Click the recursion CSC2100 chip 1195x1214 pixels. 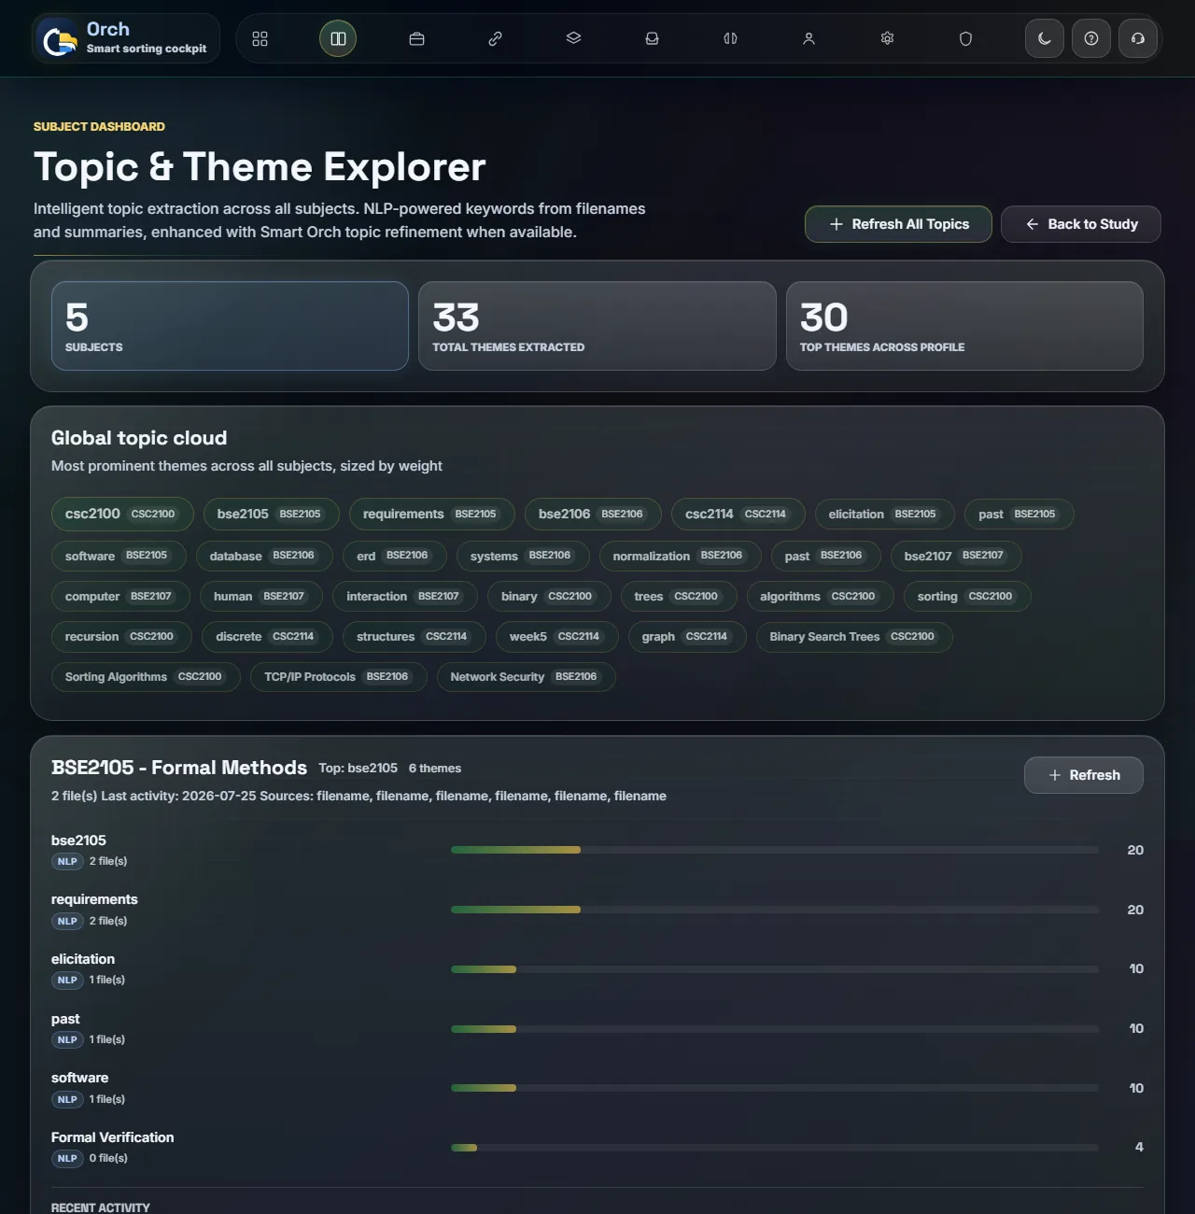click(x=122, y=637)
